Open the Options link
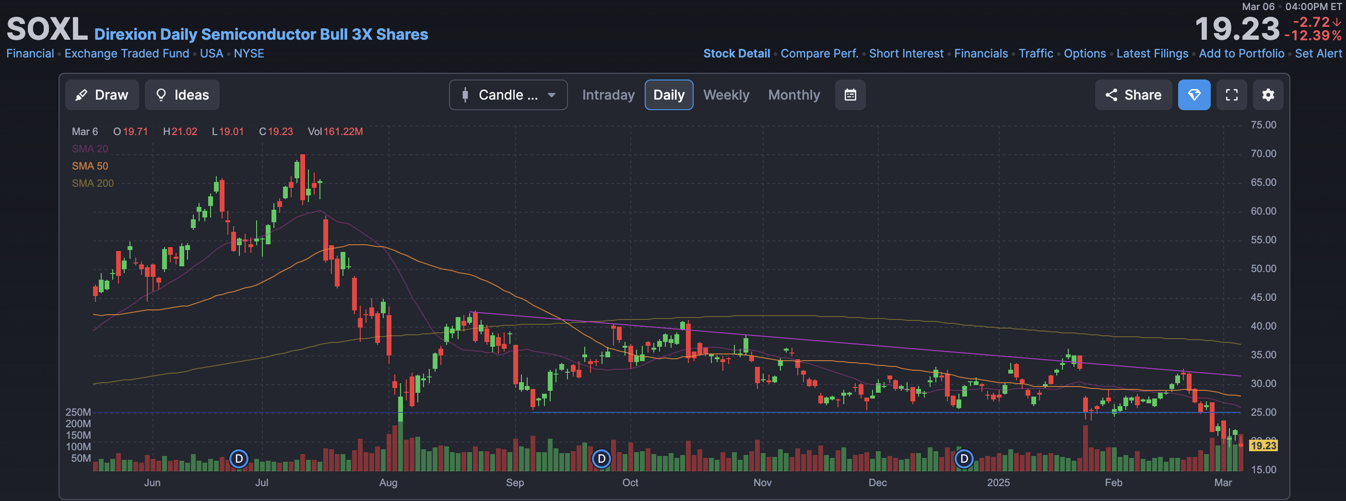 1085,54
